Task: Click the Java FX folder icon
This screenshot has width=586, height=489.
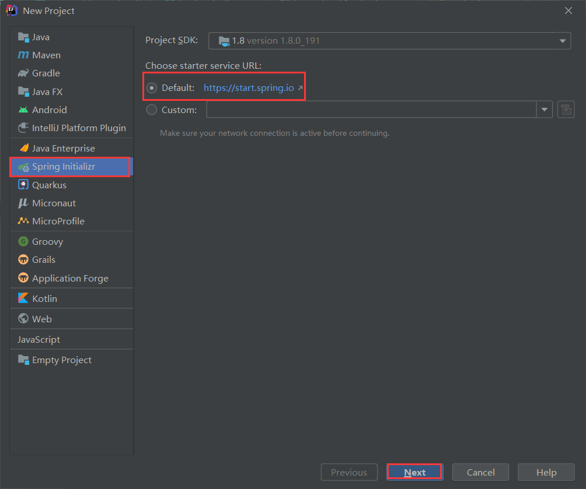Action: pos(23,92)
